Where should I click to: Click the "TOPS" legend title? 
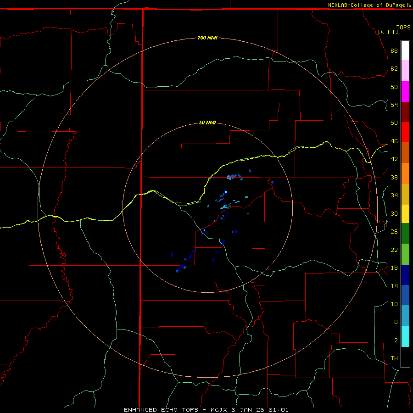[x=403, y=27]
